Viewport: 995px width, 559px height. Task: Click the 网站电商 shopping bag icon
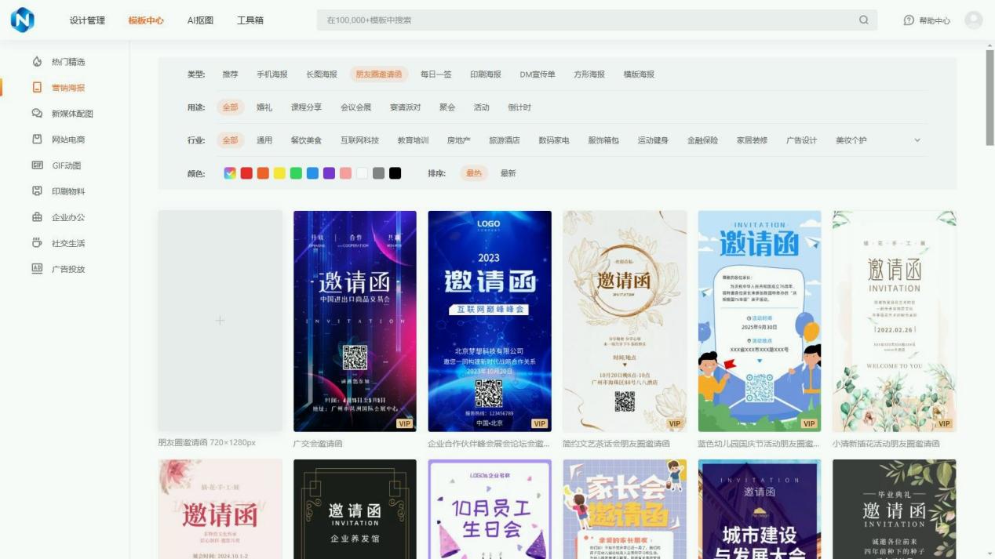[37, 140]
